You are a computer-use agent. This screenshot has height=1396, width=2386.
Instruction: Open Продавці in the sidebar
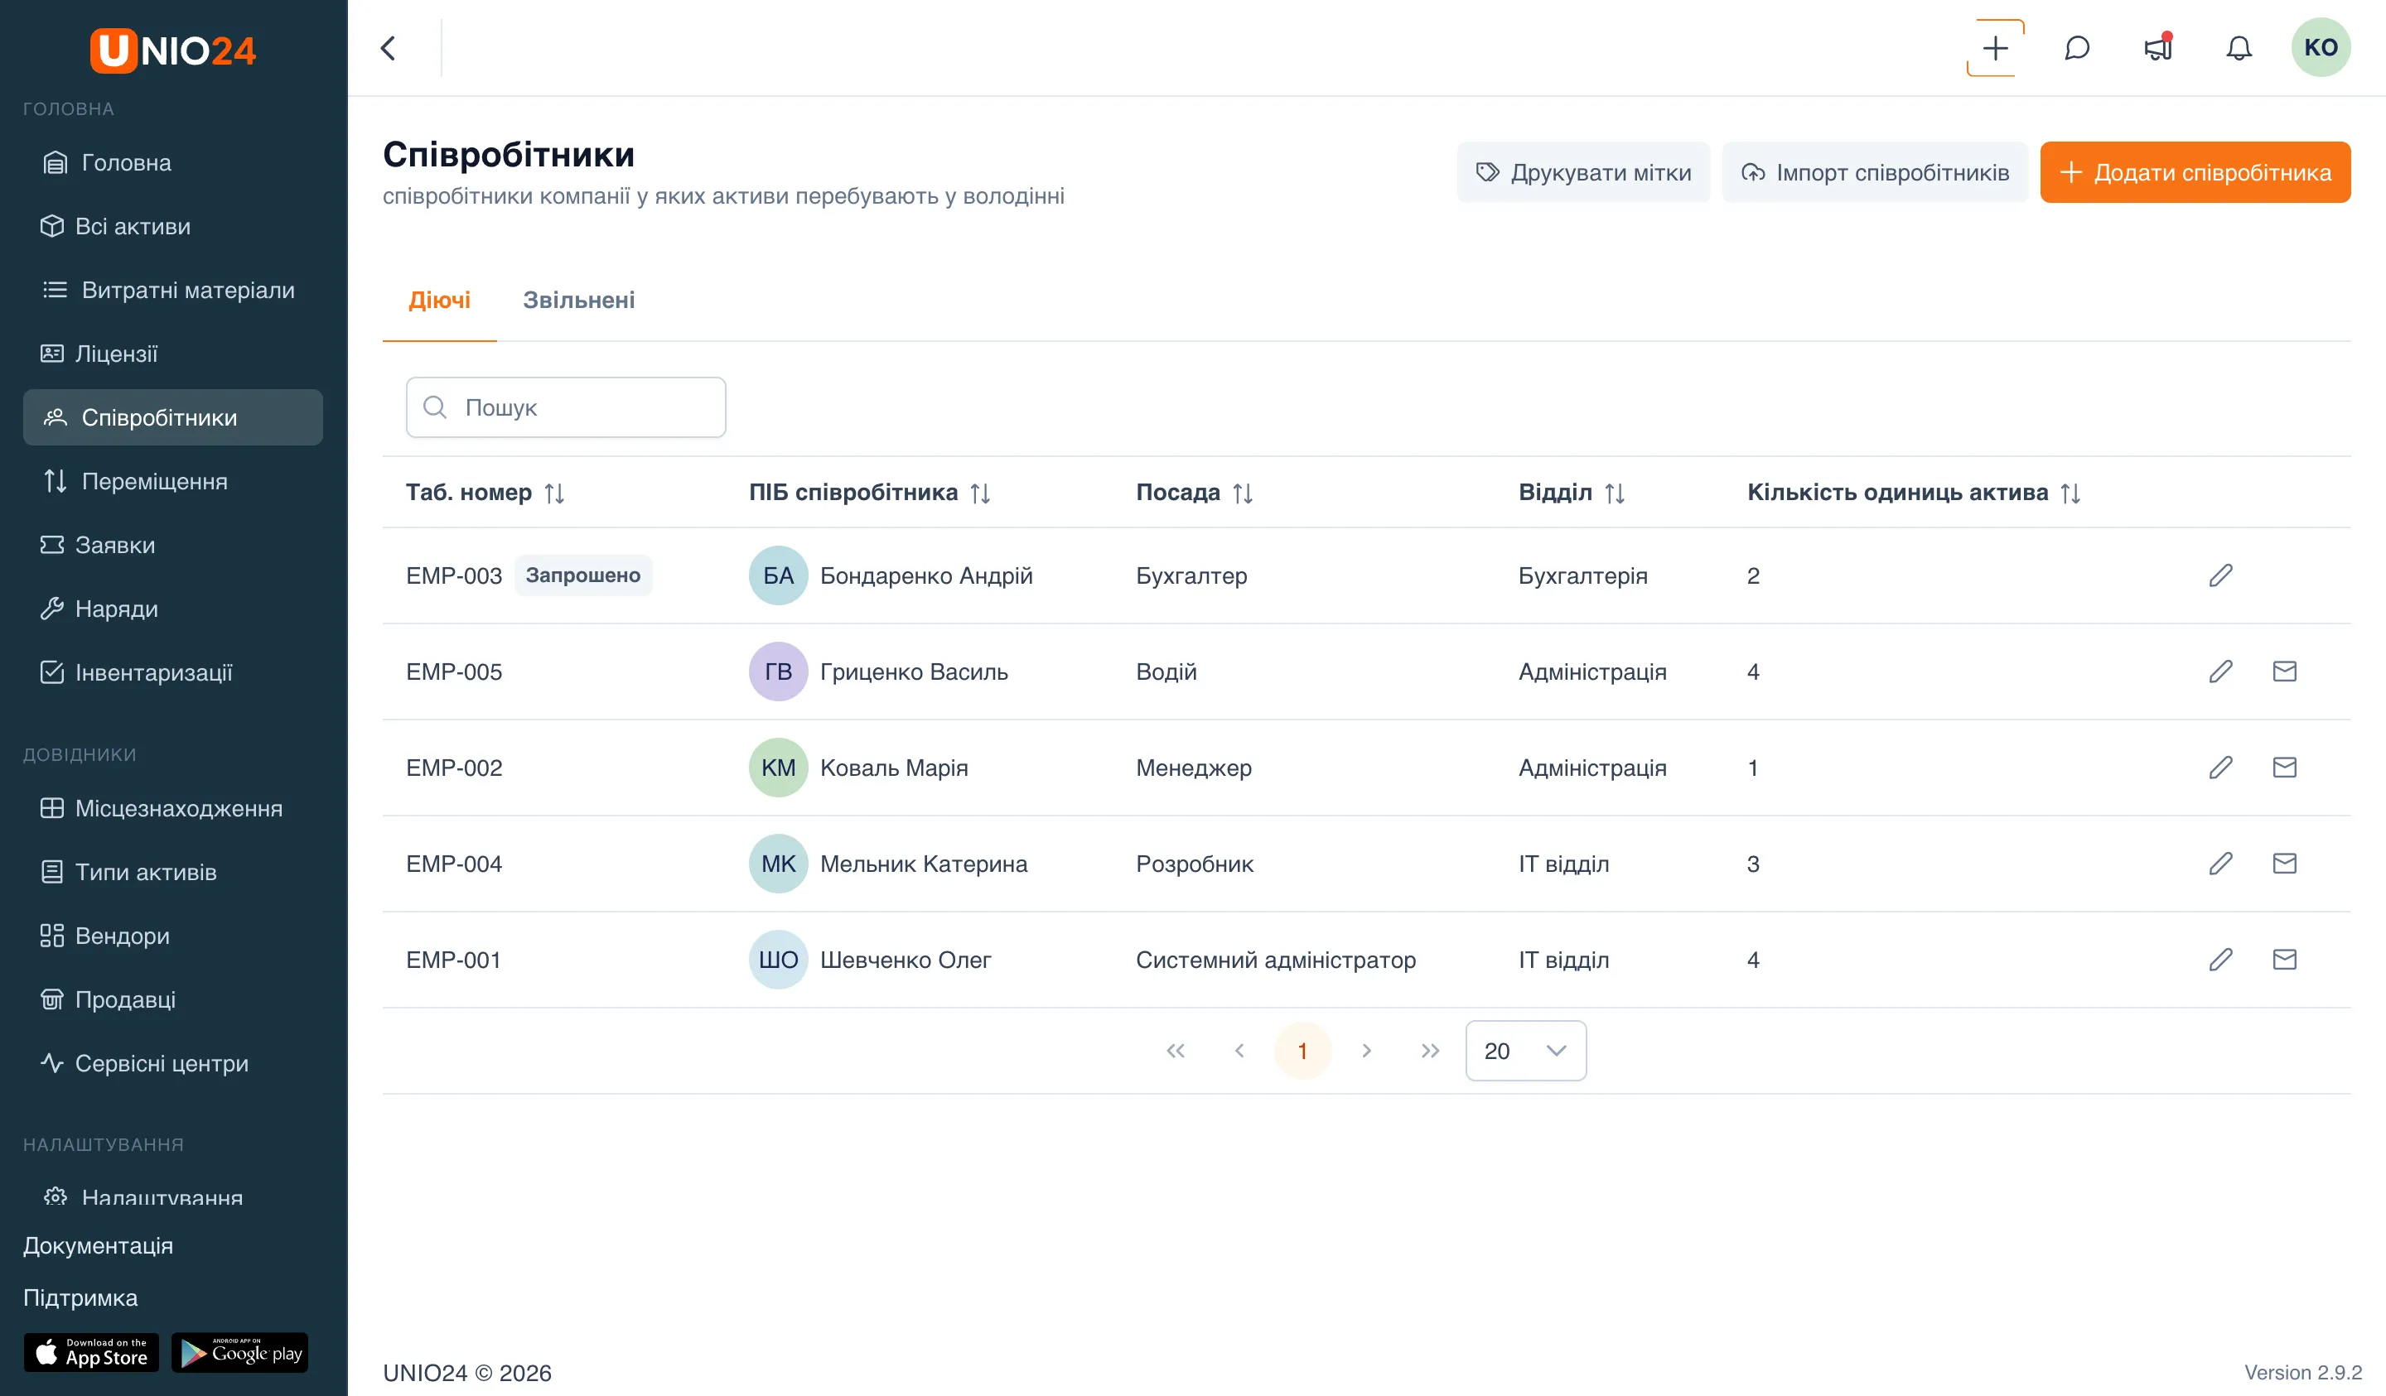[172, 999]
